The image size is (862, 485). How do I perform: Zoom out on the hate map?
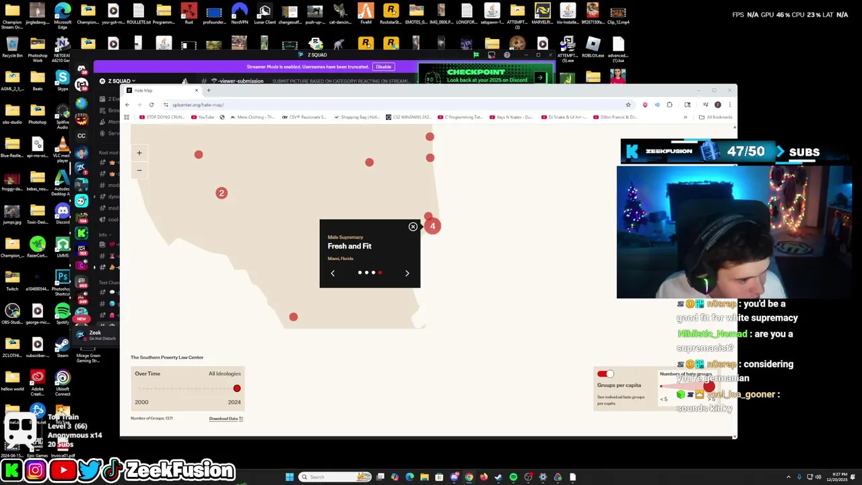139,170
